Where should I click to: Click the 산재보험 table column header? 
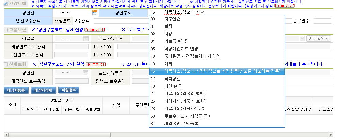[x=92, y=110]
